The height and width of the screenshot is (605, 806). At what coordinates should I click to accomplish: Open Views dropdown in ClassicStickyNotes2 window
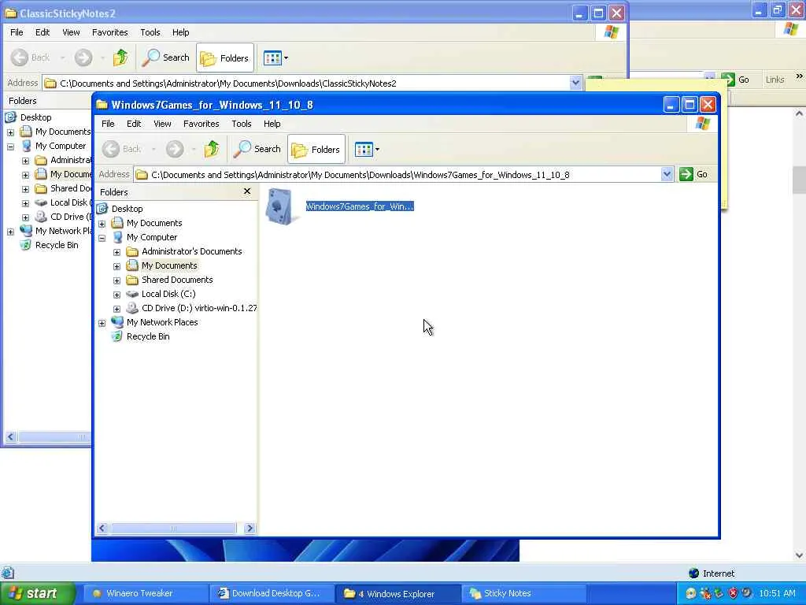point(276,58)
